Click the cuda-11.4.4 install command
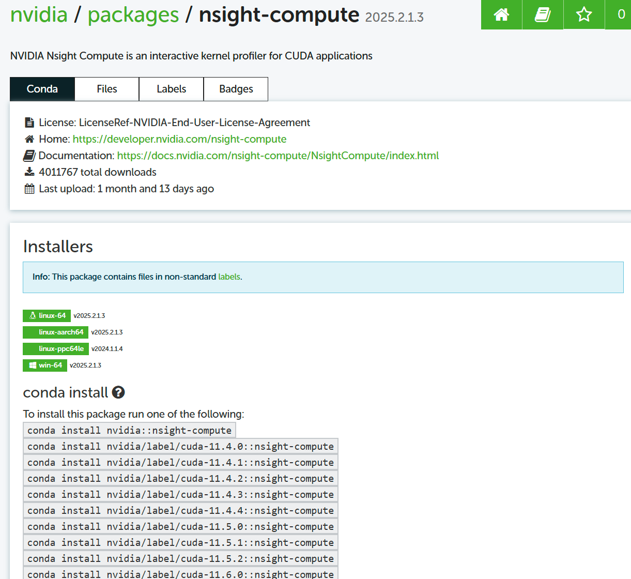The height and width of the screenshot is (579, 631). [181, 510]
